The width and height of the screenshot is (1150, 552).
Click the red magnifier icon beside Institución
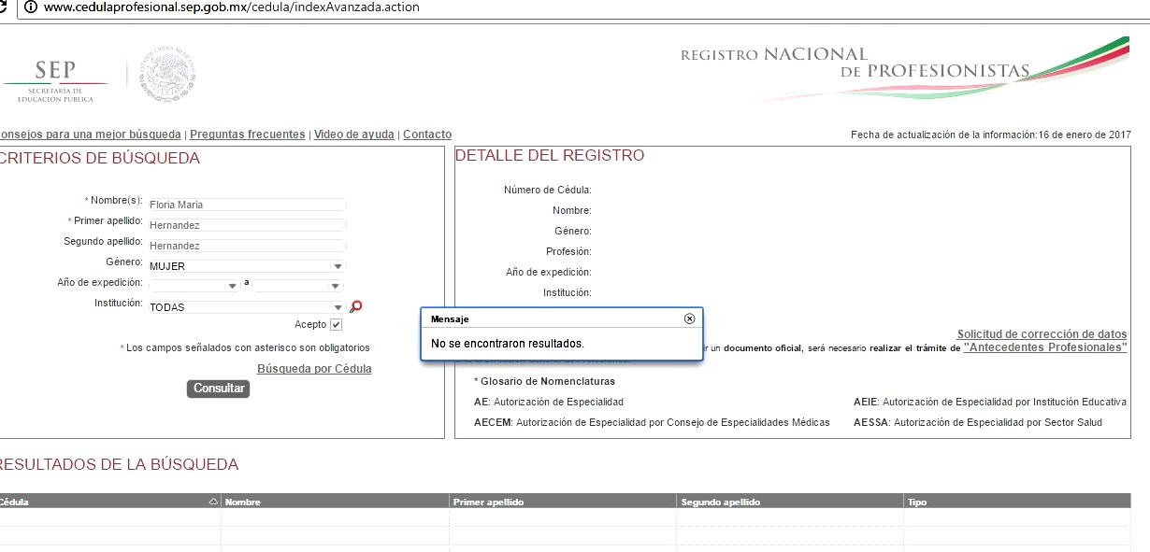click(x=355, y=306)
